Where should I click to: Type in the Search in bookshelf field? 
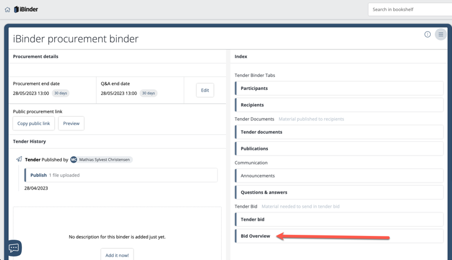(x=410, y=9)
